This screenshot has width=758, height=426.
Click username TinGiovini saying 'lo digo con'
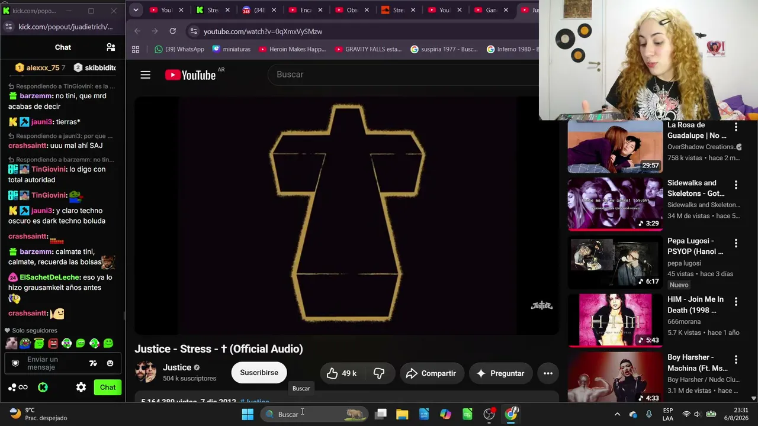pos(49,169)
